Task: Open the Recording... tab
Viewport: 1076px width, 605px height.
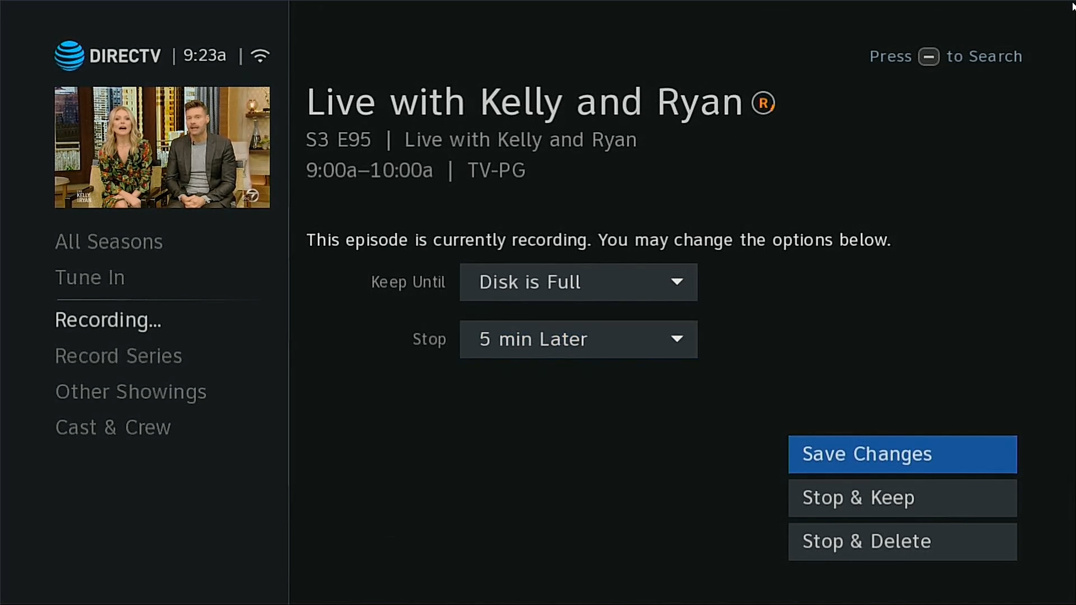Action: point(108,320)
